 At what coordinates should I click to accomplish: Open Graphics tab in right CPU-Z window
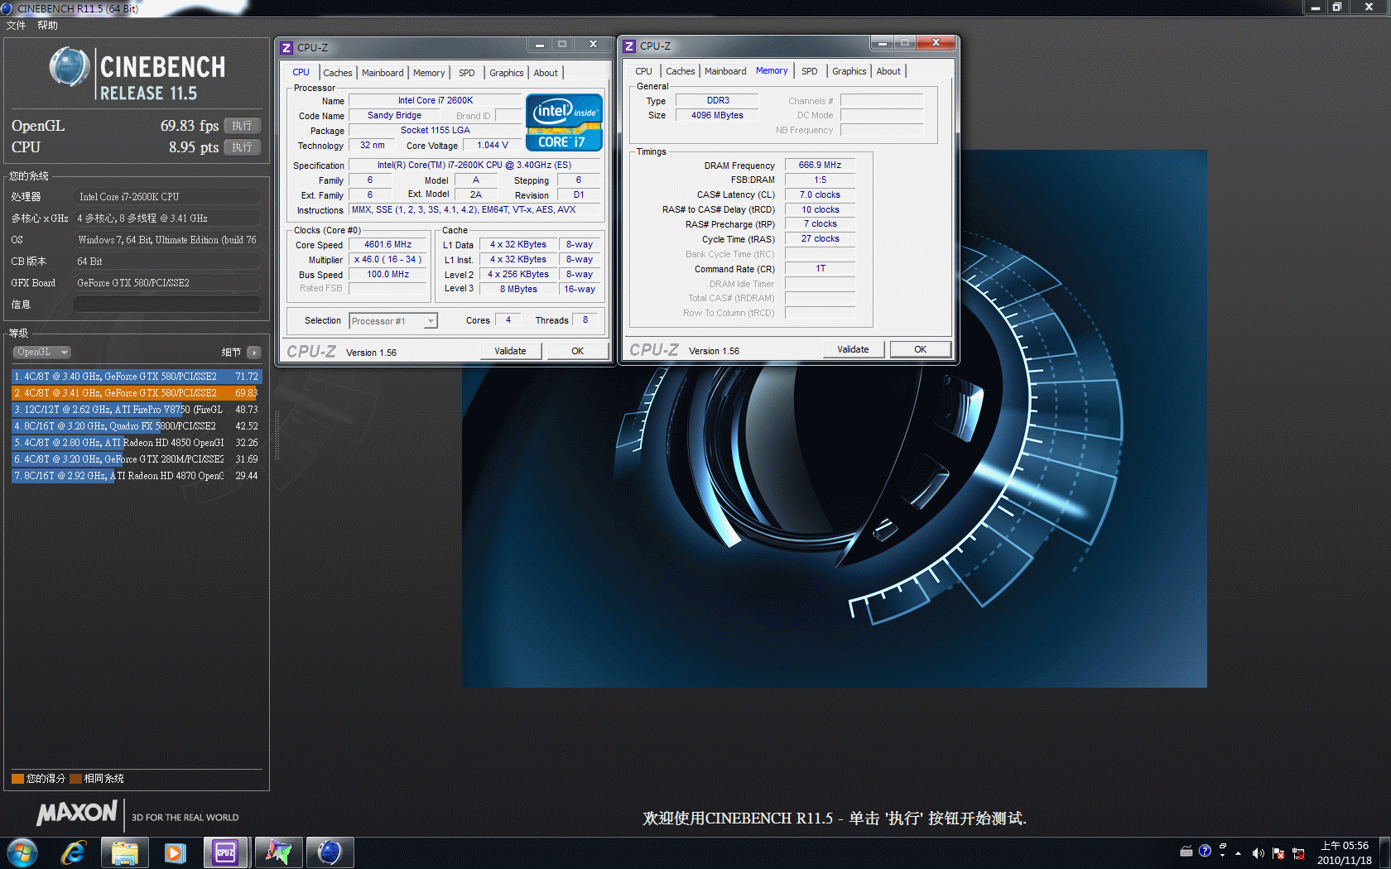tap(850, 71)
